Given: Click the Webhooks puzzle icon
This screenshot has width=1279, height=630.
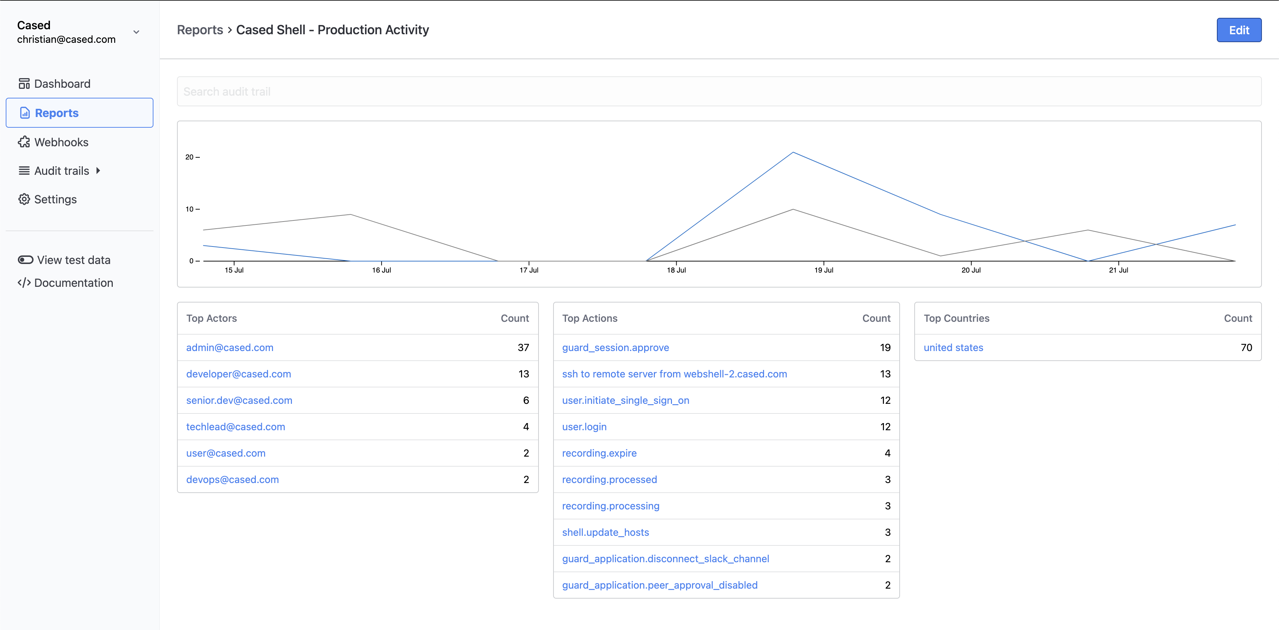Looking at the screenshot, I should 24,142.
